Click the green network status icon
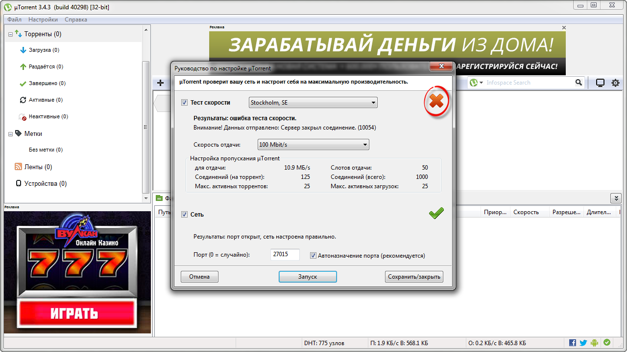This screenshot has width=627, height=352. click(x=607, y=343)
